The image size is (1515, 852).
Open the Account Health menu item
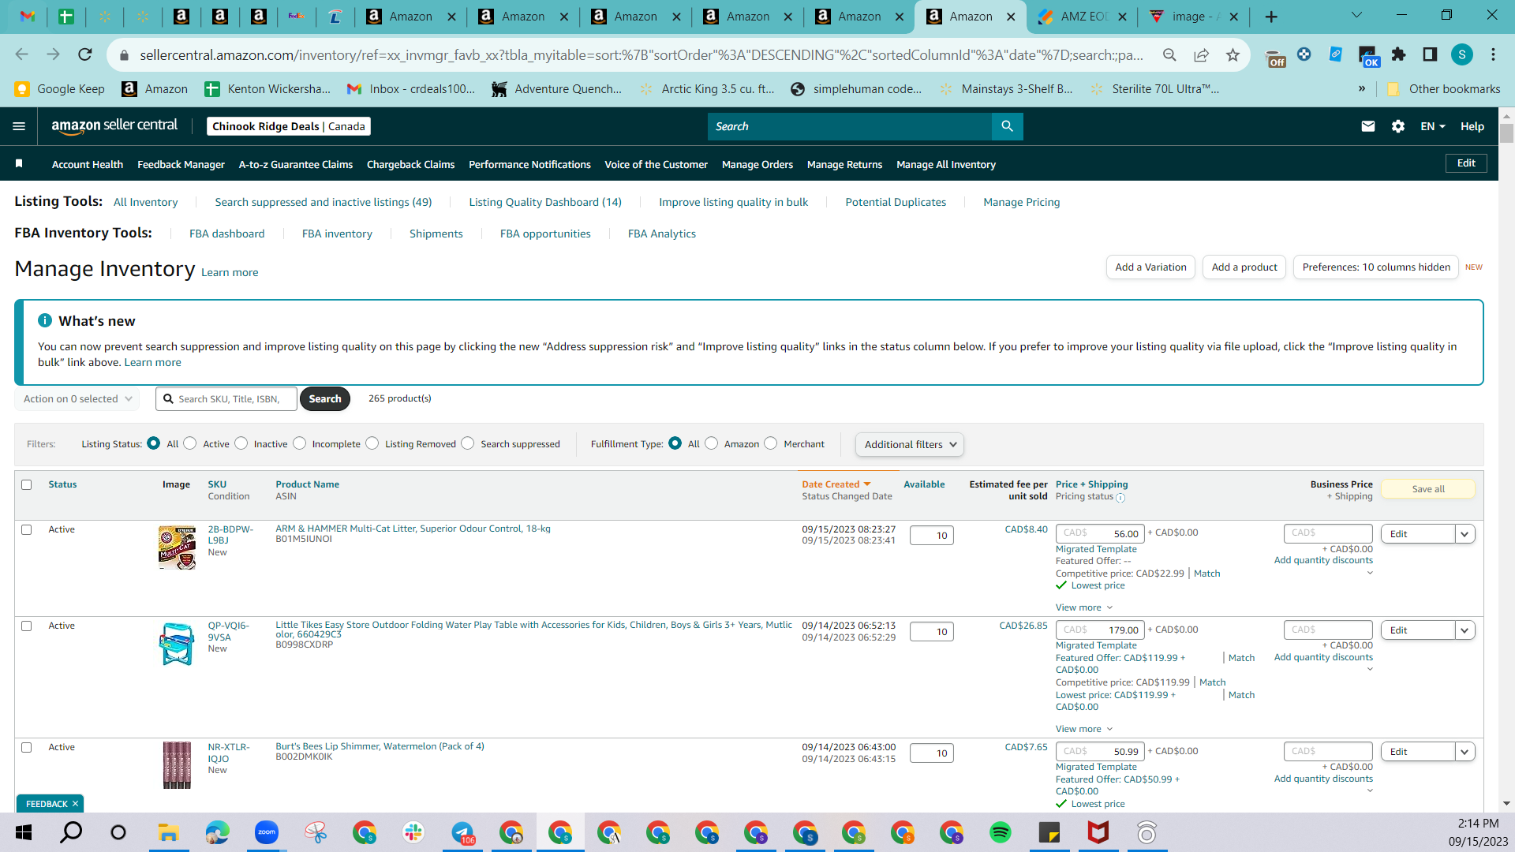pyautogui.click(x=88, y=164)
